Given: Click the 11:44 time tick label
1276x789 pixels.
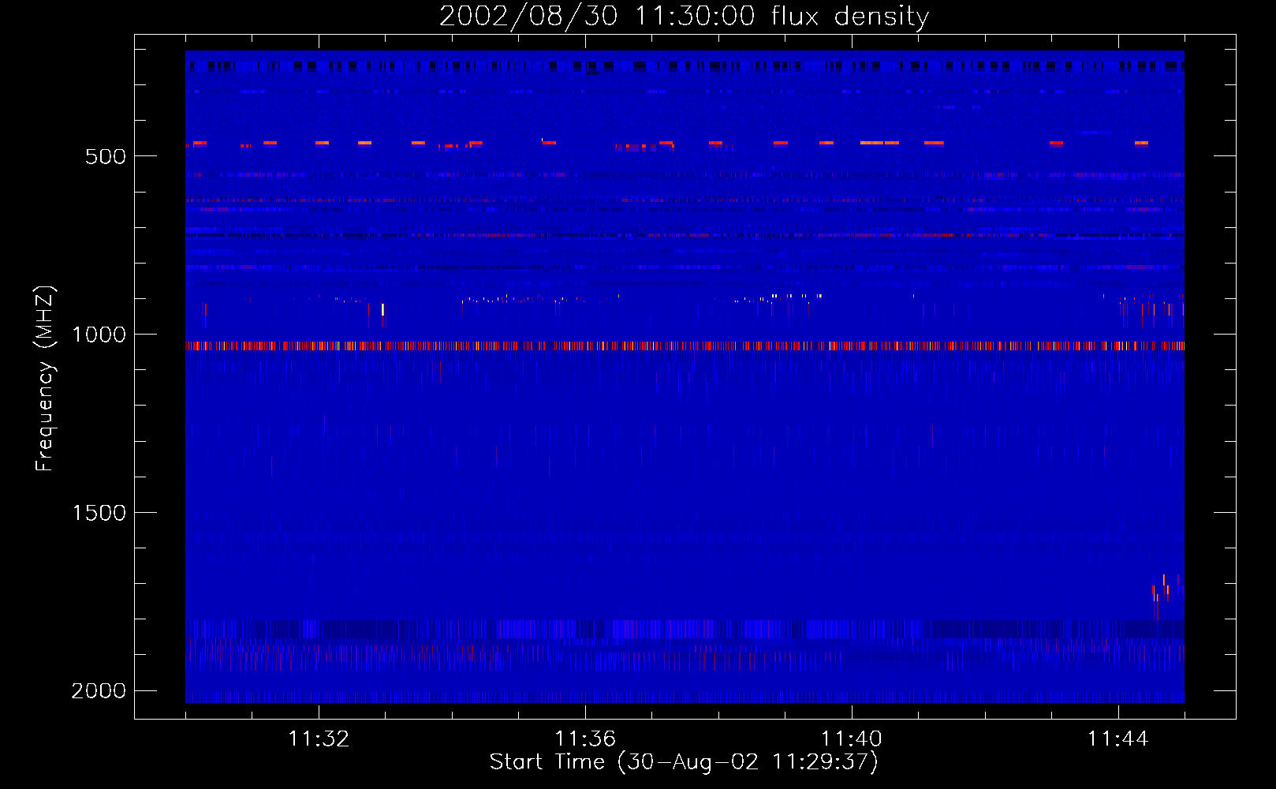Looking at the screenshot, I should (1118, 739).
